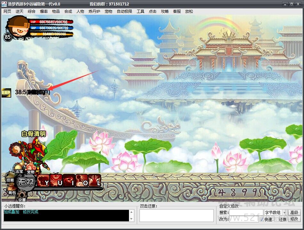Viewport: 304px width, 230px height.
Task: Click the app icon in title bar
Action: pos(4,4)
